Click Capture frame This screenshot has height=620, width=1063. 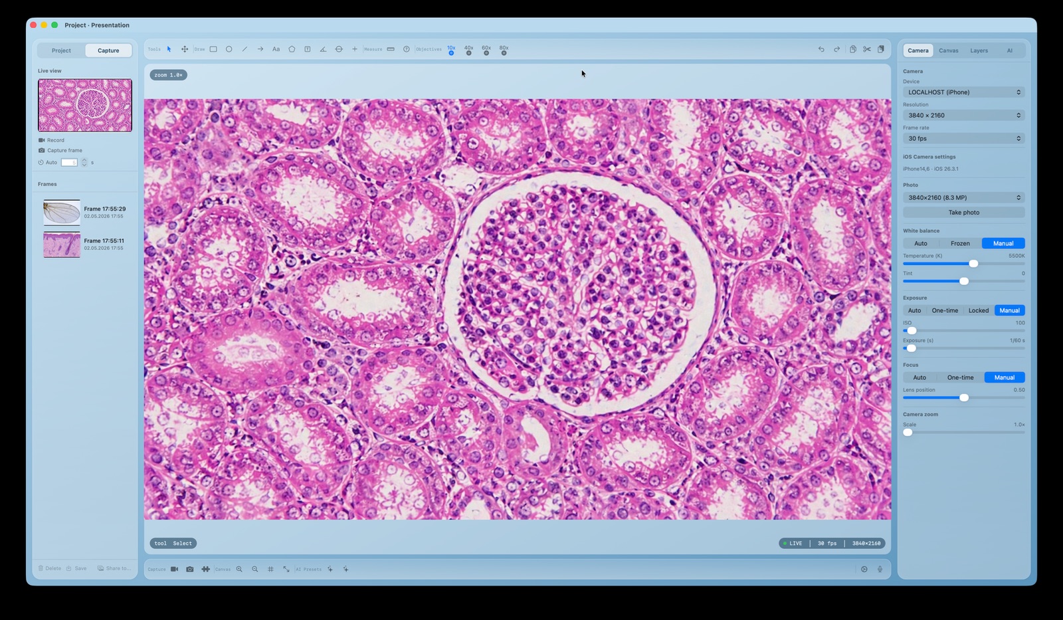click(x=60, y=150)
